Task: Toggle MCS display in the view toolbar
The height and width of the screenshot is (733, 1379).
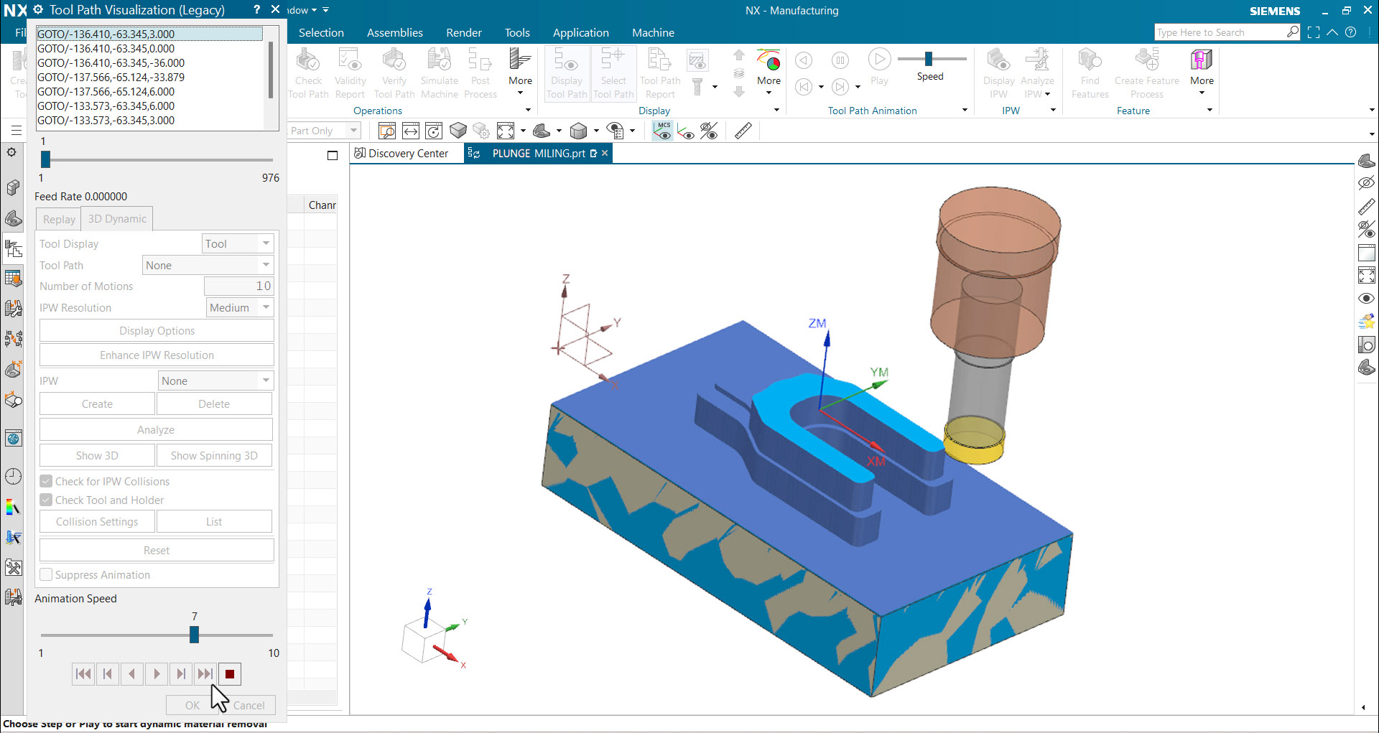Action: pos(661,131)
